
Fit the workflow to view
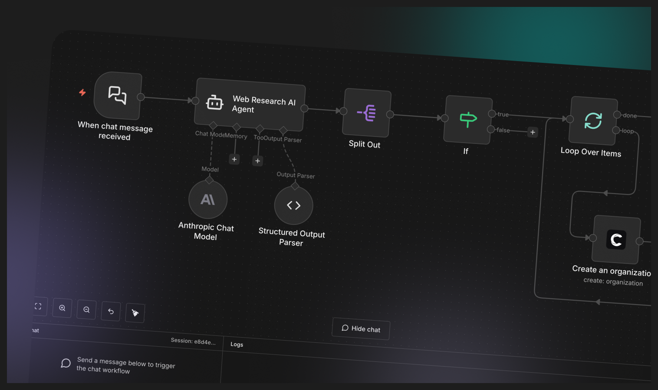[x=38, y=306]
